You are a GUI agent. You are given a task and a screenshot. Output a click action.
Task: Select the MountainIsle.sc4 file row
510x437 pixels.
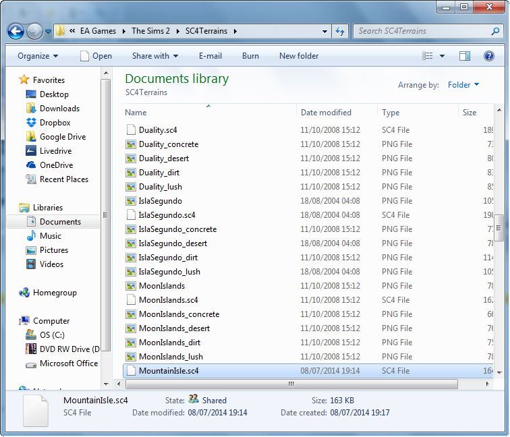[308, 371]
